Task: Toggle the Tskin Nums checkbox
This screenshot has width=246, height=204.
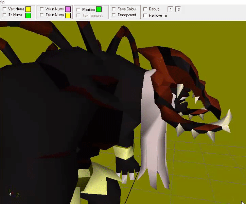Action: pyautogui.click(x=42, y=15)
